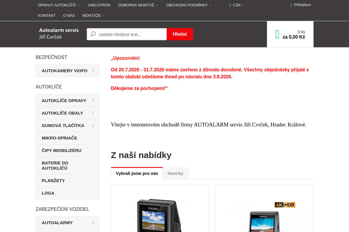Expand the Autoalarmy submenu arrow
Screen dimensions: 349x232
click(x=93, y=223)
